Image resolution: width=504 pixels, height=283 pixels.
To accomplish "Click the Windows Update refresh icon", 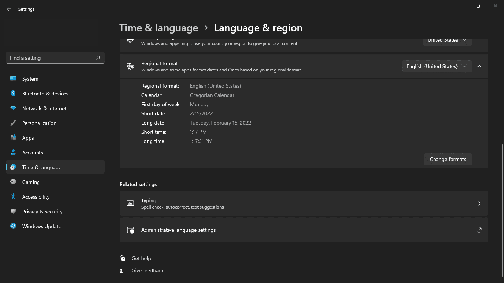I will [13, 226].
